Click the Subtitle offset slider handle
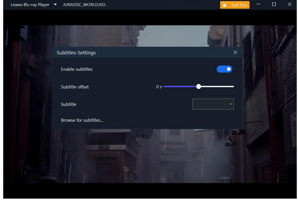This screenshot has height=201, width=298. coord(198,87)
